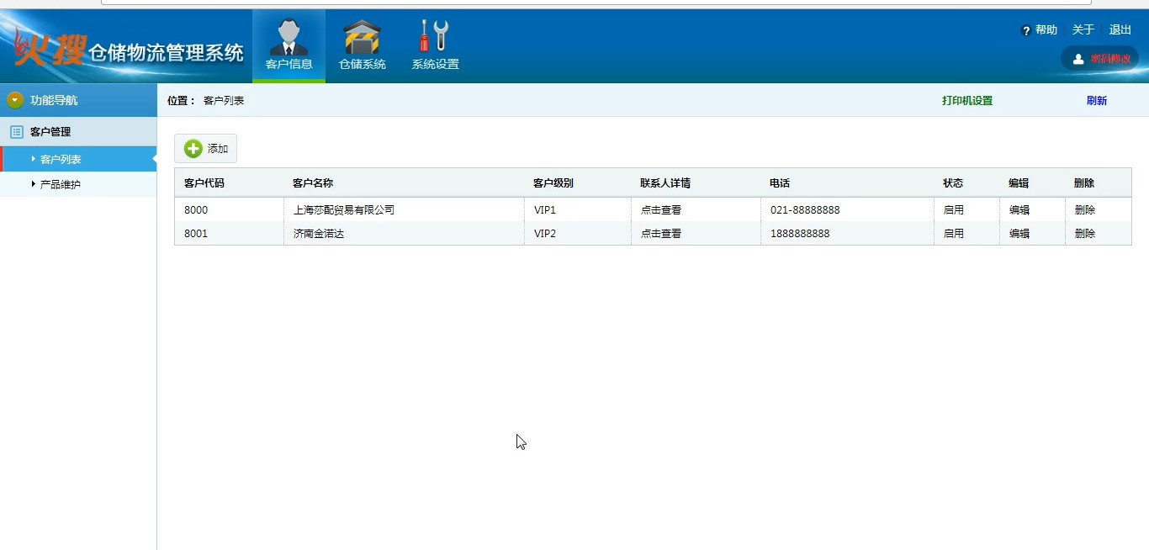This screenshot has width=1149, height=550.
Task: Click the 客户管理 list icon in sidebar
Action: click(16, 132)
